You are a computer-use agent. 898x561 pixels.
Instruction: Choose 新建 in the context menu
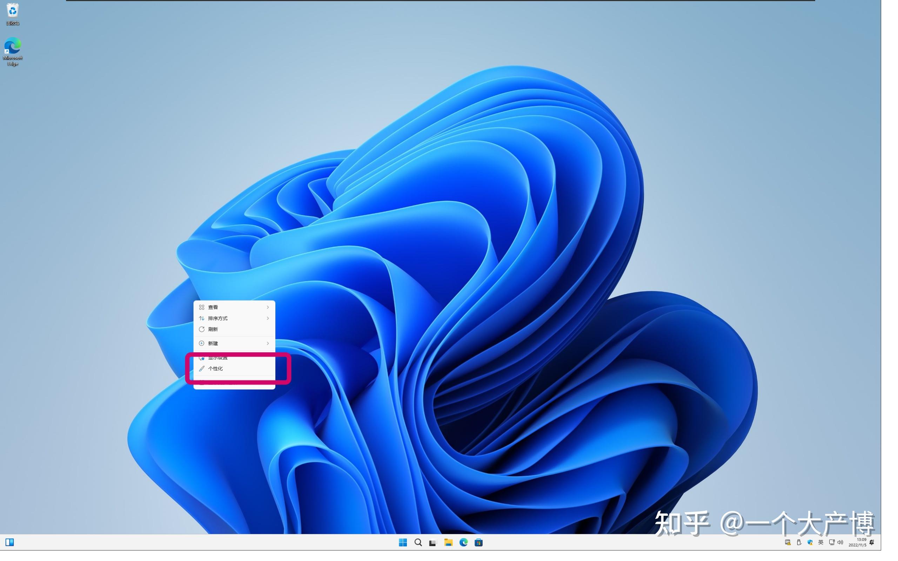[234, 343]
